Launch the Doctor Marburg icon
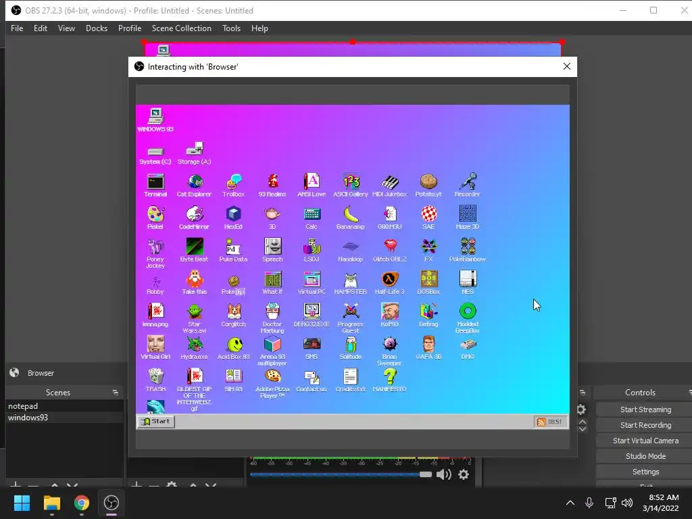This screenshot has width=692, height=519. click(272, 318)
